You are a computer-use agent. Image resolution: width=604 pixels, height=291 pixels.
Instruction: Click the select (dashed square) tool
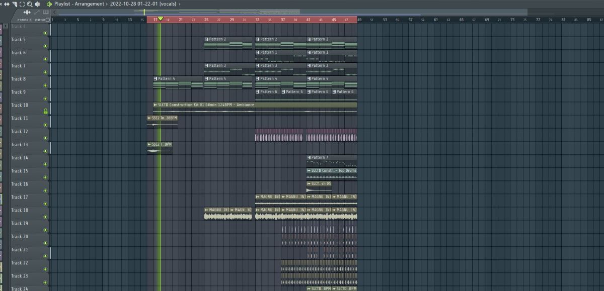22,4
